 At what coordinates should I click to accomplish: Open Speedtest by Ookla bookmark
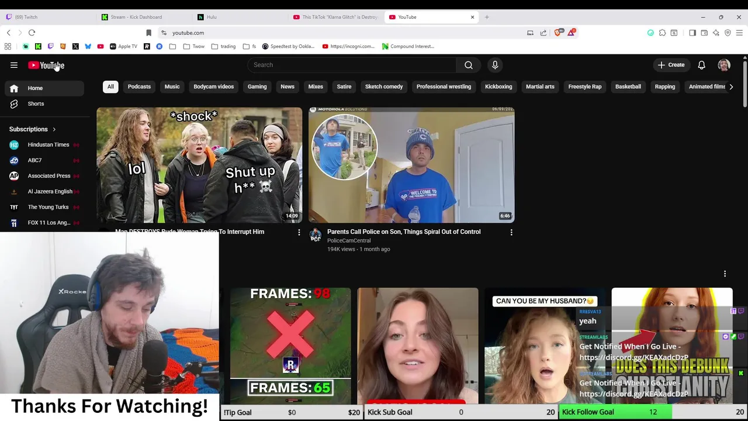pos(288,46)
